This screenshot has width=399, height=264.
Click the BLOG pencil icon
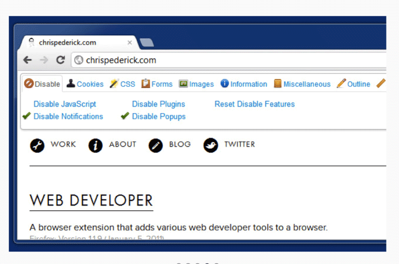pos(156,145)
